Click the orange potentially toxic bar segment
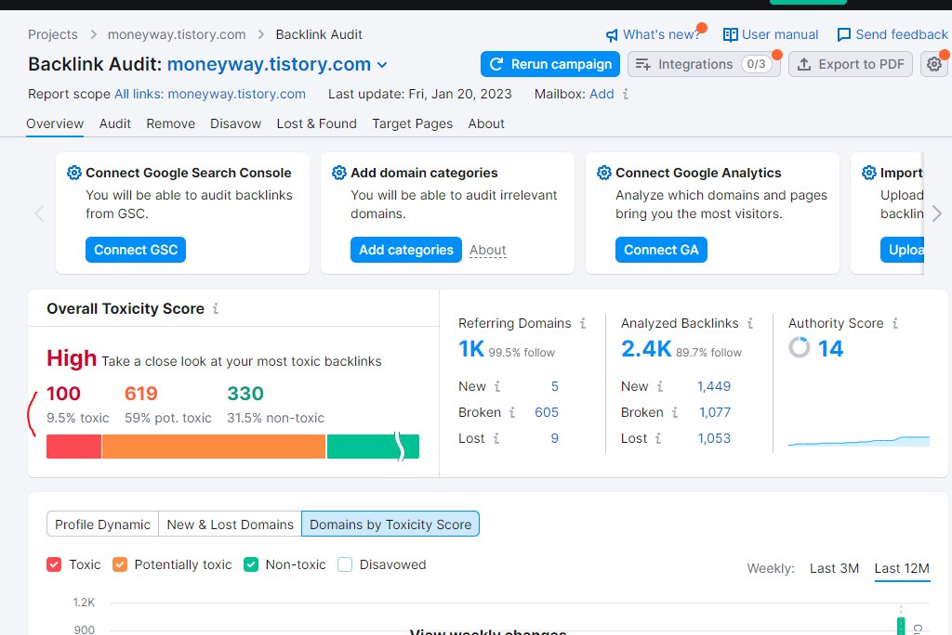The height and width of the screenshot is (635, 952). [x=214, y=447]
